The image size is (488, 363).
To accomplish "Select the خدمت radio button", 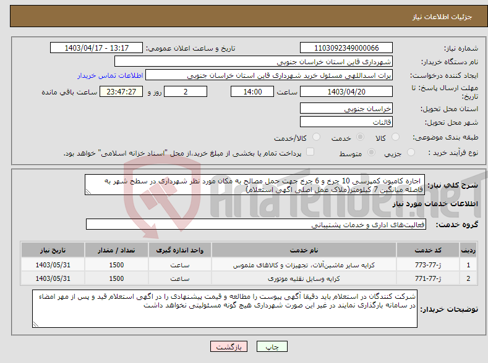I will [x=360, y=137].
